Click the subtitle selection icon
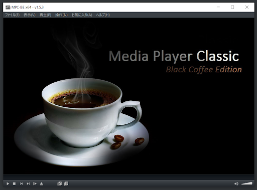The width and height of the screenshot is (257, 190). 66,183
